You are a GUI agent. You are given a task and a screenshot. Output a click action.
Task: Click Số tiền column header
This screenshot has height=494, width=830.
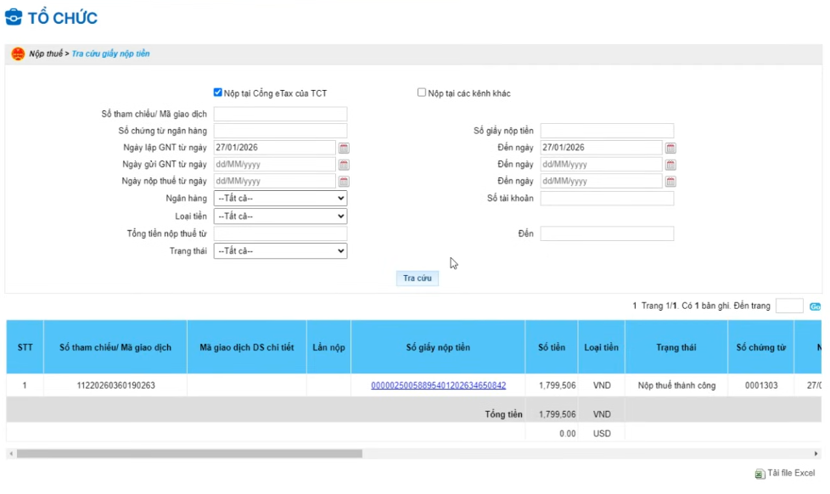(552, 347)
